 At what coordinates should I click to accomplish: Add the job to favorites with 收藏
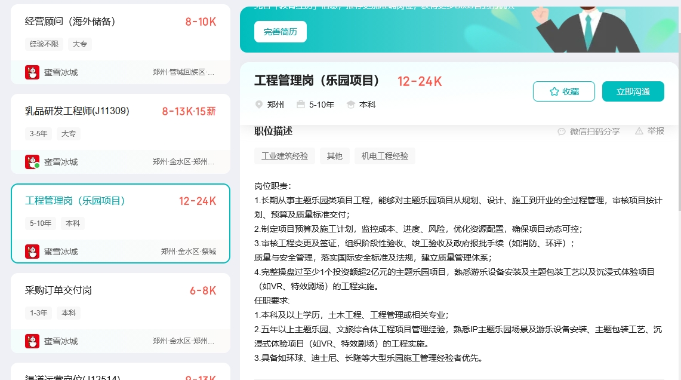564,91
